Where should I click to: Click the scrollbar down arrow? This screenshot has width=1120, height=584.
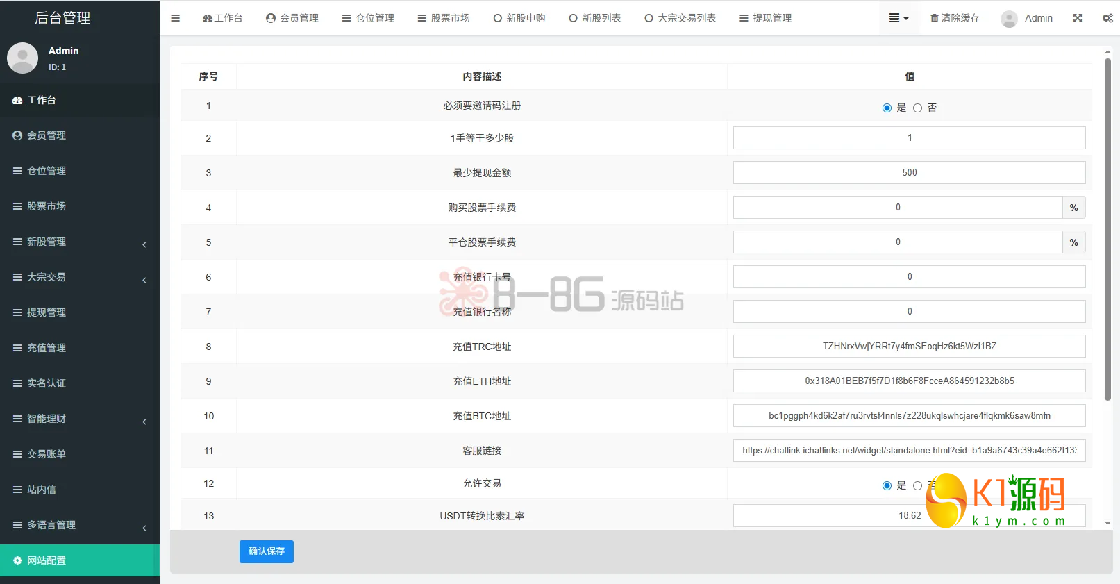(x=1108, y=523)
